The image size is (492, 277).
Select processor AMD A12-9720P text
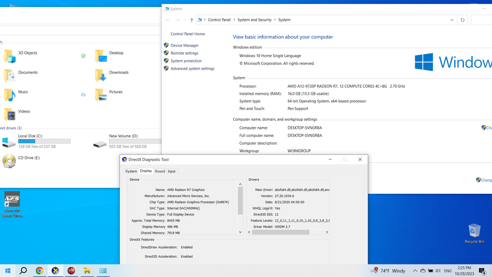point(346,86)
